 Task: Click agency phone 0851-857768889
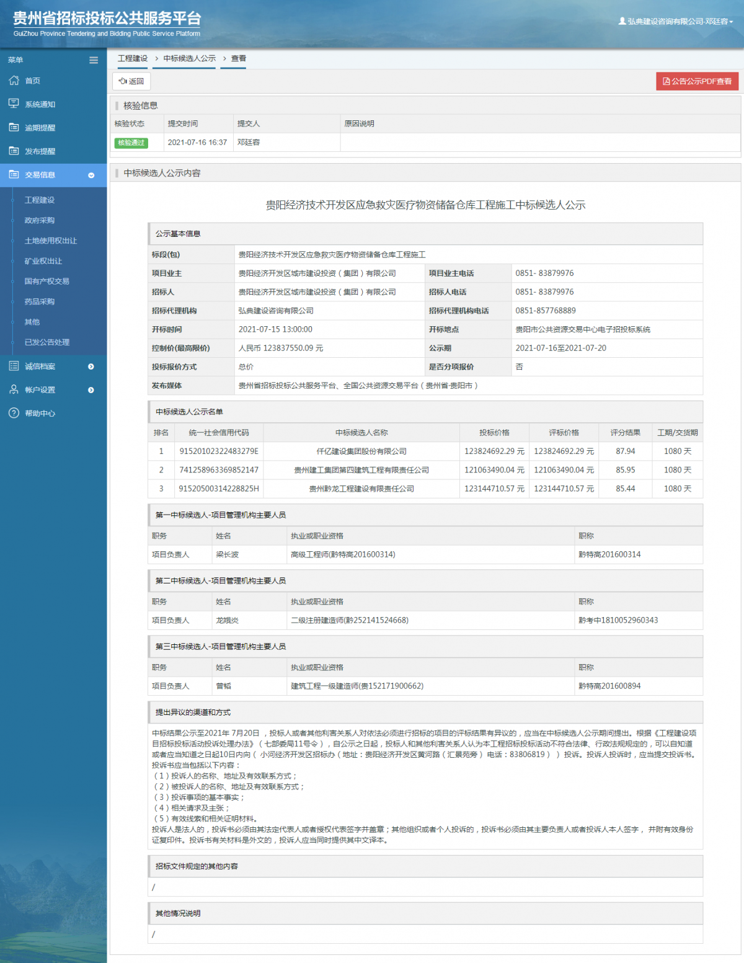click(x=546, y=311)
